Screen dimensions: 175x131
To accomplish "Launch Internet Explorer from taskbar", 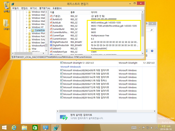I will (x=14, y=127).
